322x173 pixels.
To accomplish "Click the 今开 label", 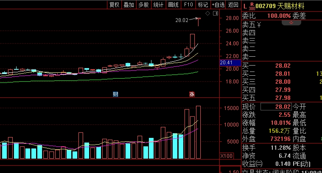I will [299, 107].
